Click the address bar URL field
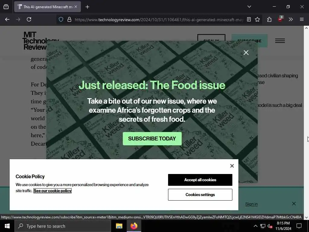 pyautogui.click(x=159, y=20)
